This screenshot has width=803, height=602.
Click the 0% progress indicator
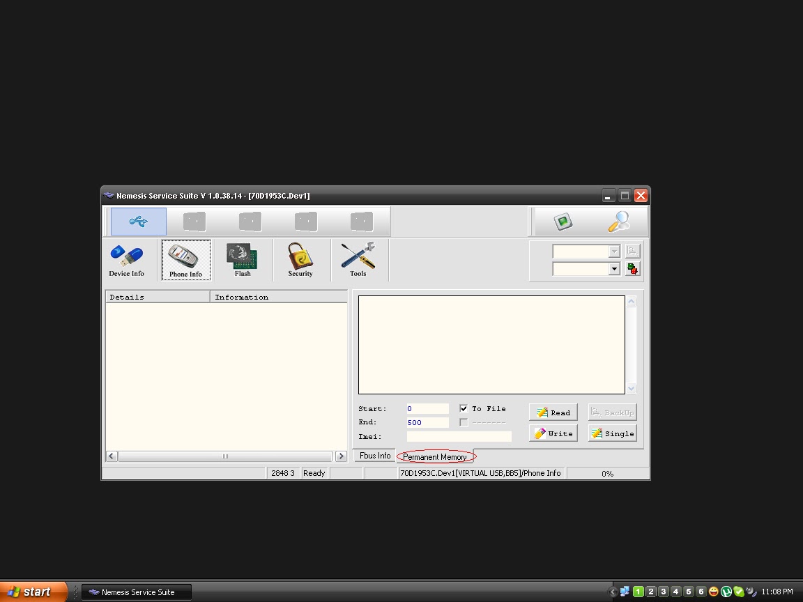click(607, 474)
